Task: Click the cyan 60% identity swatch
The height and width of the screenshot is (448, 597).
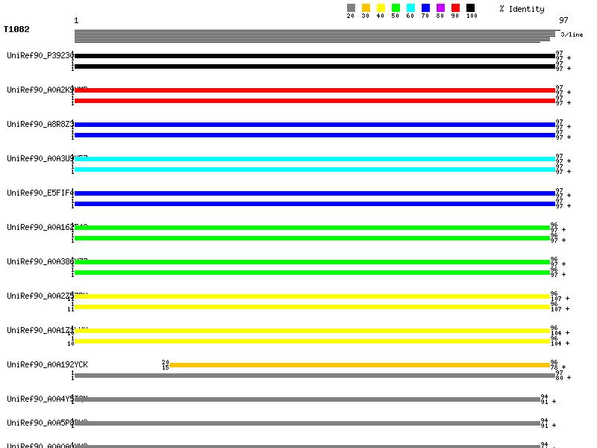Action: coord(410,8)
